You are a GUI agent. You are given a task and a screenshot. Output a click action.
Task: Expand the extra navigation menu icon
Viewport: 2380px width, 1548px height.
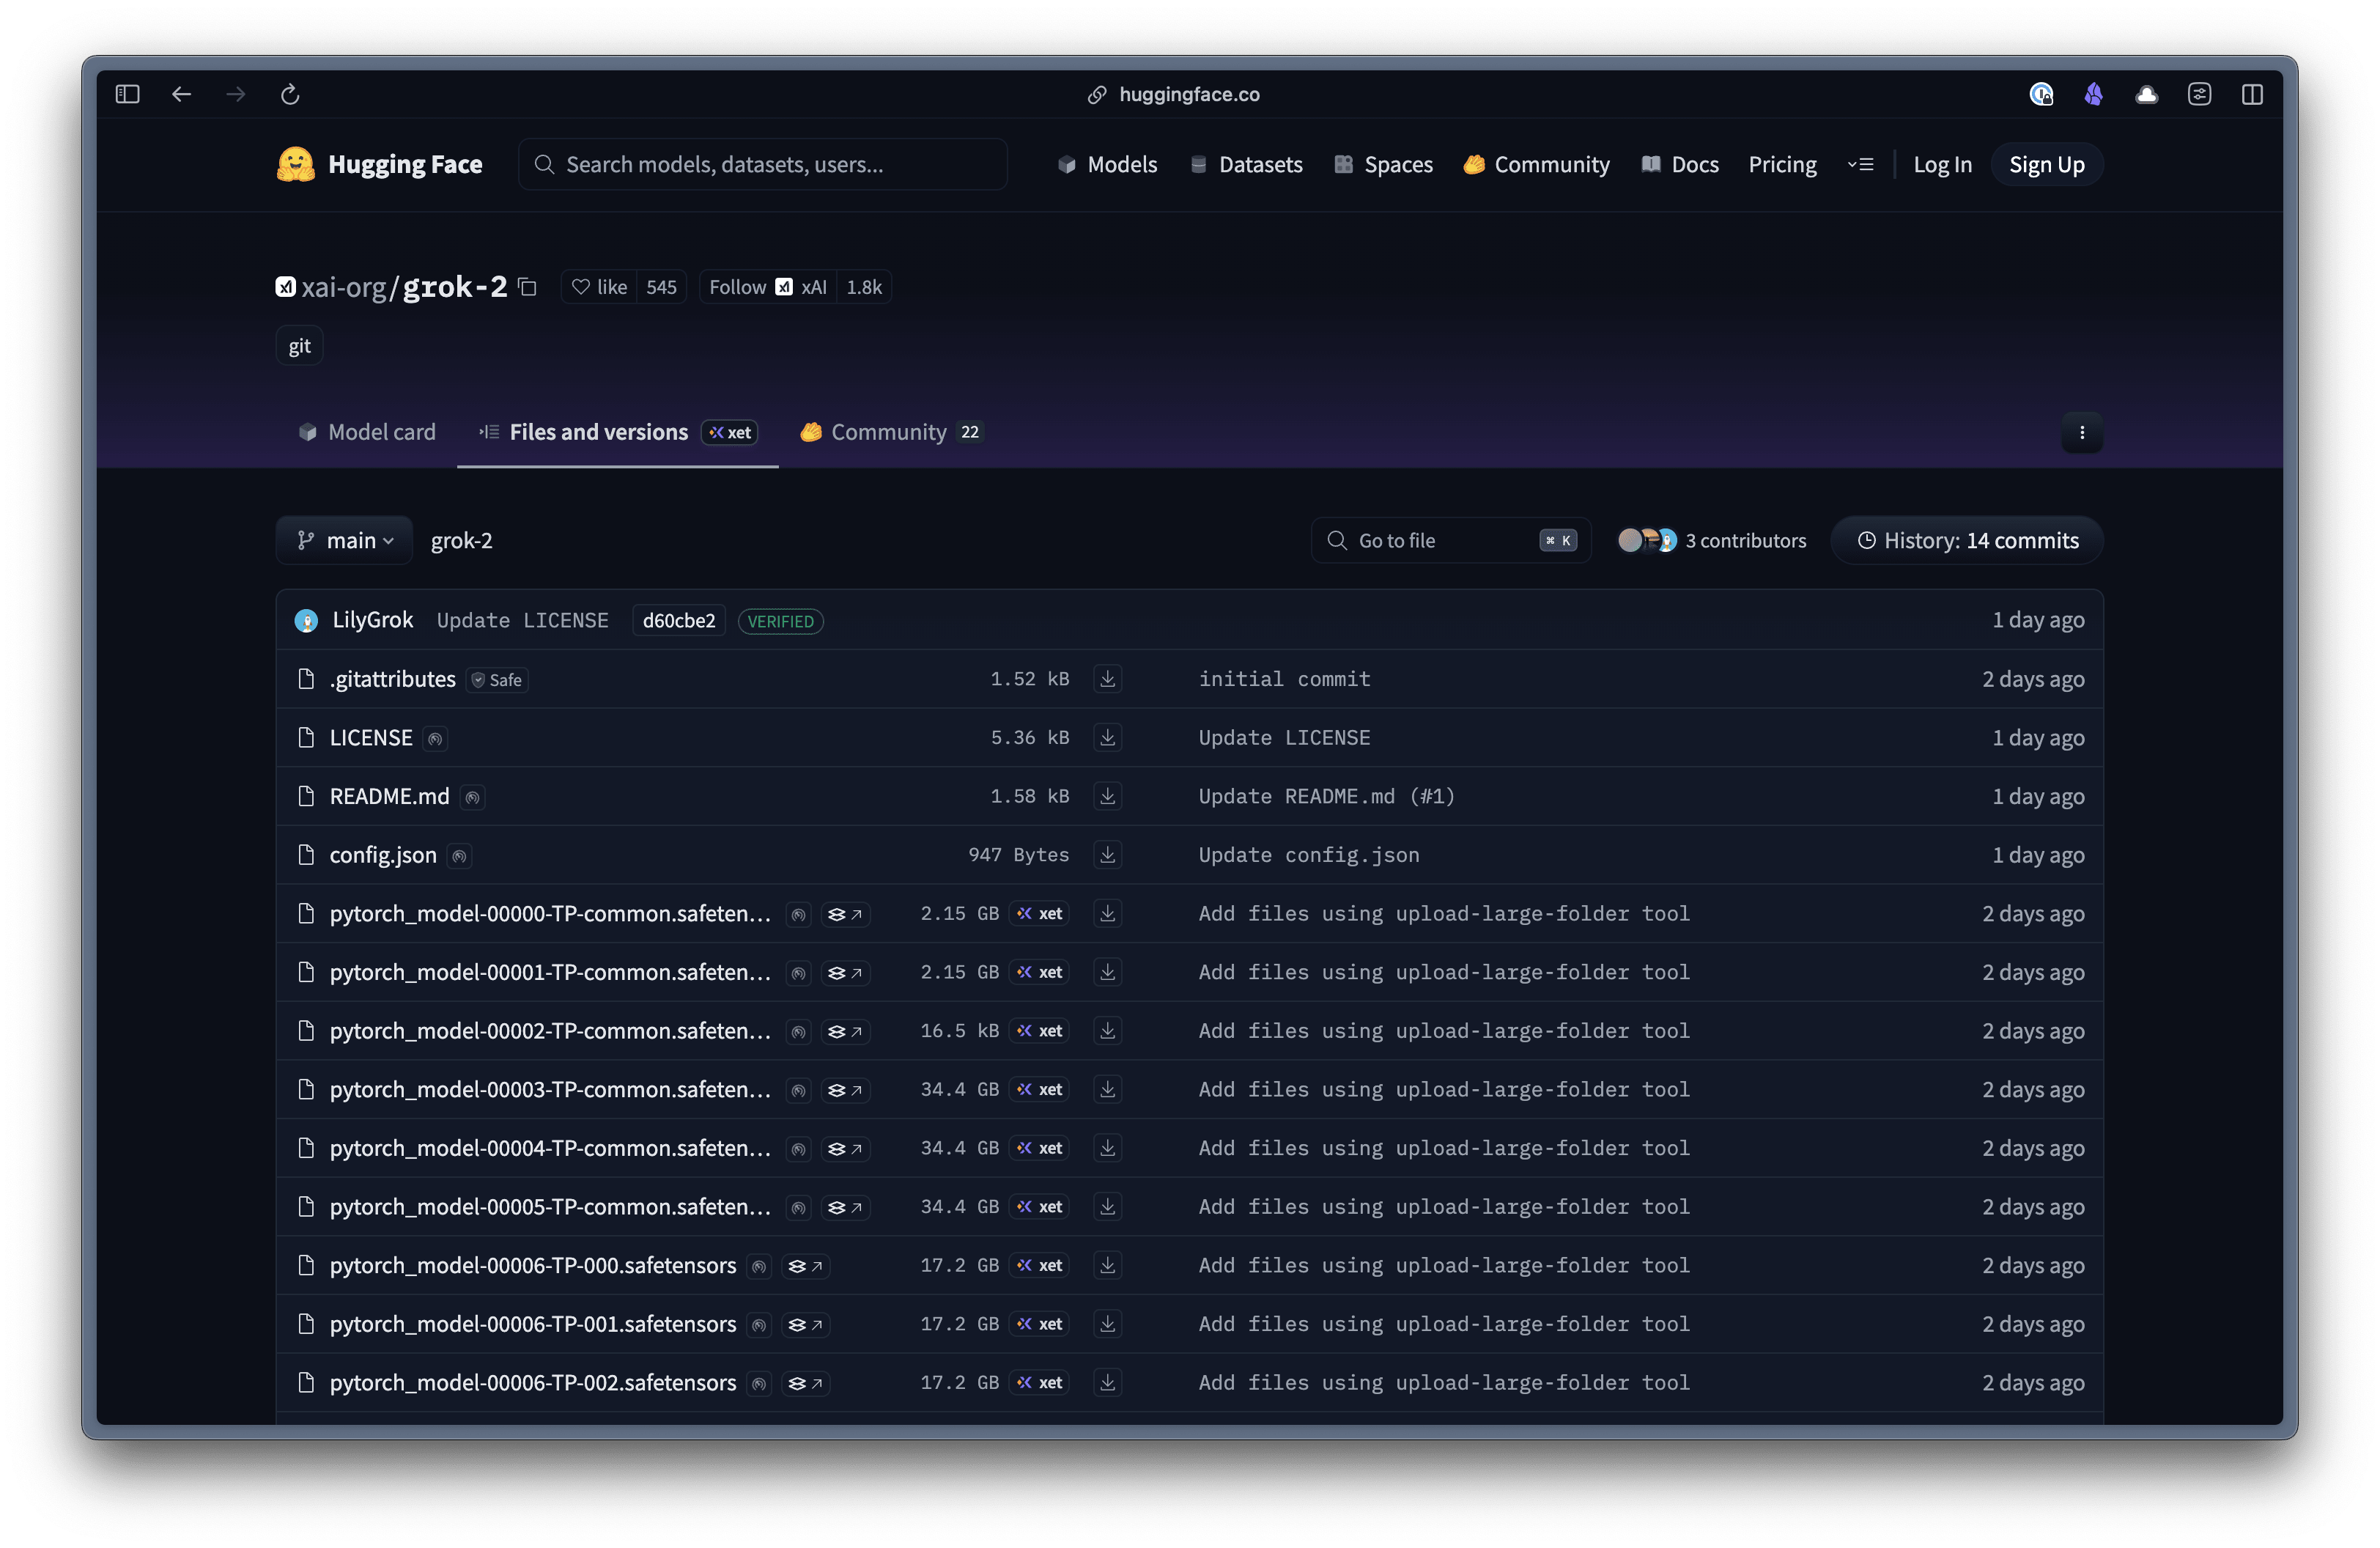coord(1860,164)
